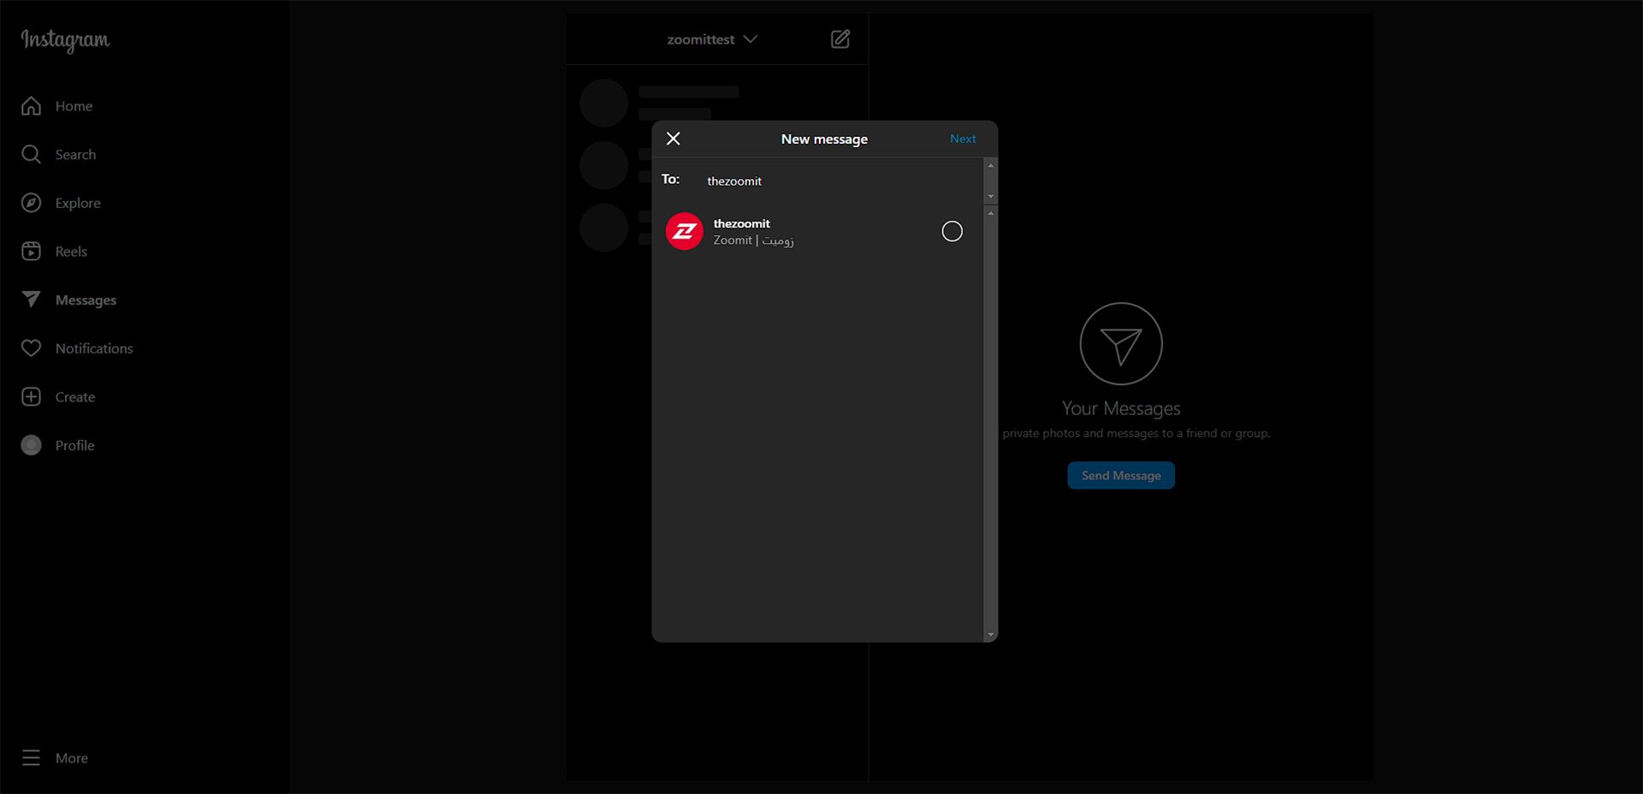Click the Instagram logo
Screen dimensions: 1643x794
click(65, 40)
